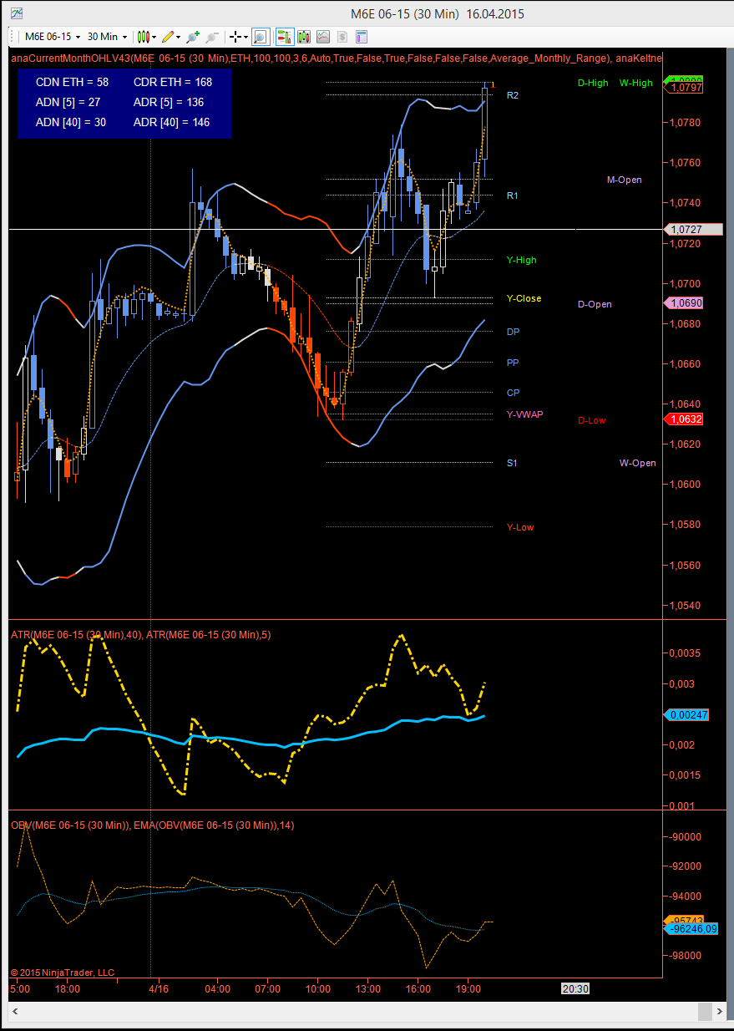The height and width of the screenshot is (1031, 734).
Task: Click the Y-Low level label
Action: click(520, 527)
